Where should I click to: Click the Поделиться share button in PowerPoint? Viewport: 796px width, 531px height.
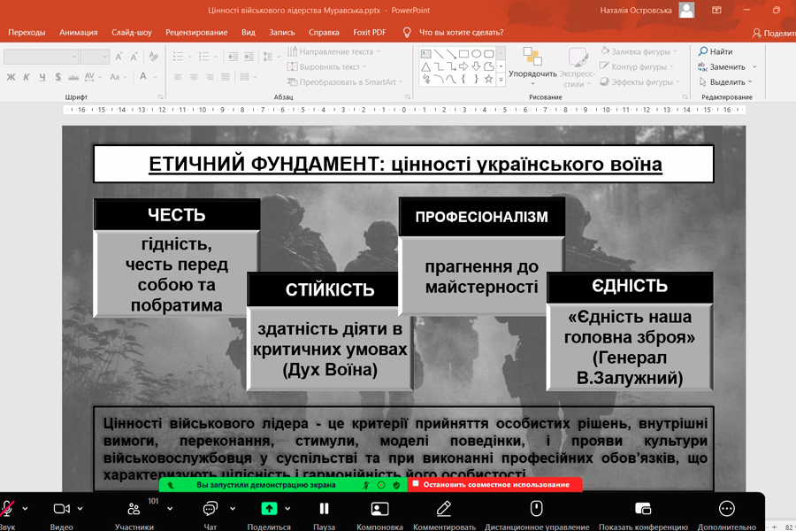click(x=774, y=33)
